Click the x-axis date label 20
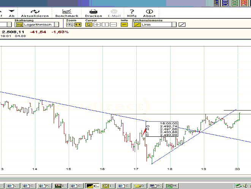251x189 pixels. pos(237,169)
